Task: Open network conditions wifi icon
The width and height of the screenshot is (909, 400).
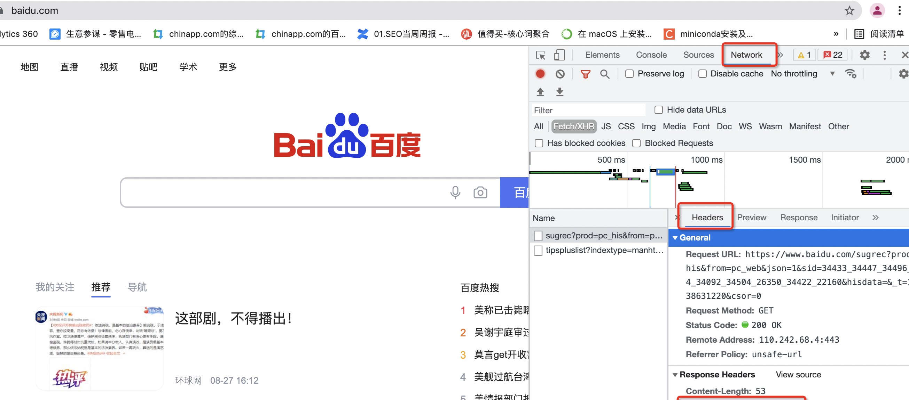Action: pos(850,74)
